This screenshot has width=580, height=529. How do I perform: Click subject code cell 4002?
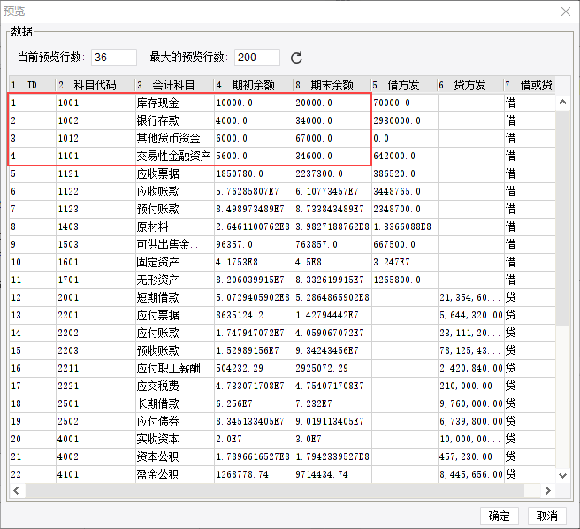[x=95, y=456]
